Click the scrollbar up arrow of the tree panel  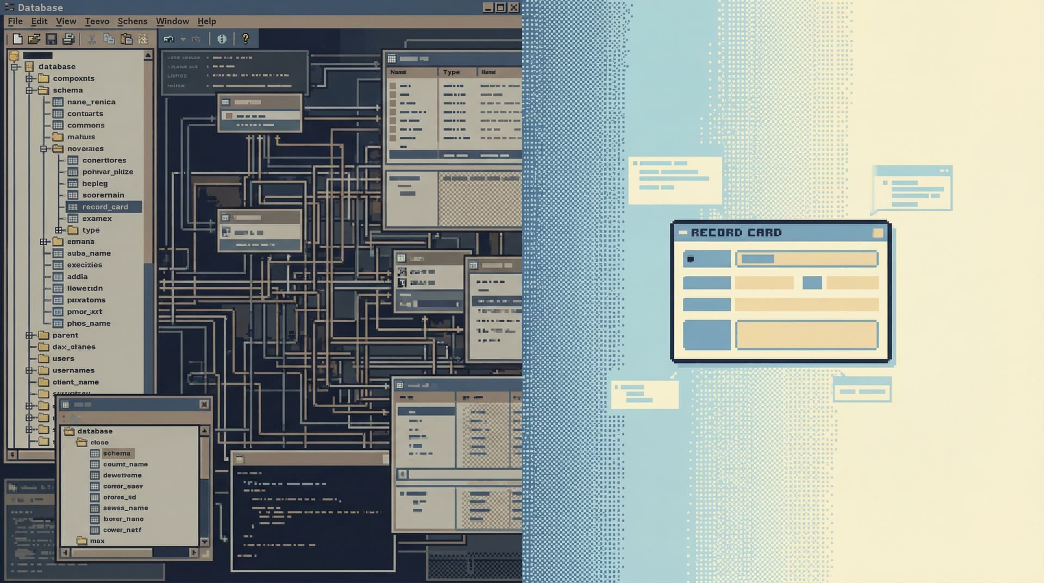click(x=147, y=54)
